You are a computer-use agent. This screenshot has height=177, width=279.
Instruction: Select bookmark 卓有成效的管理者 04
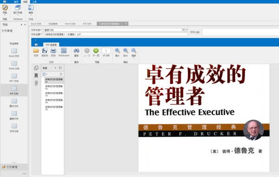coord(54,101)
